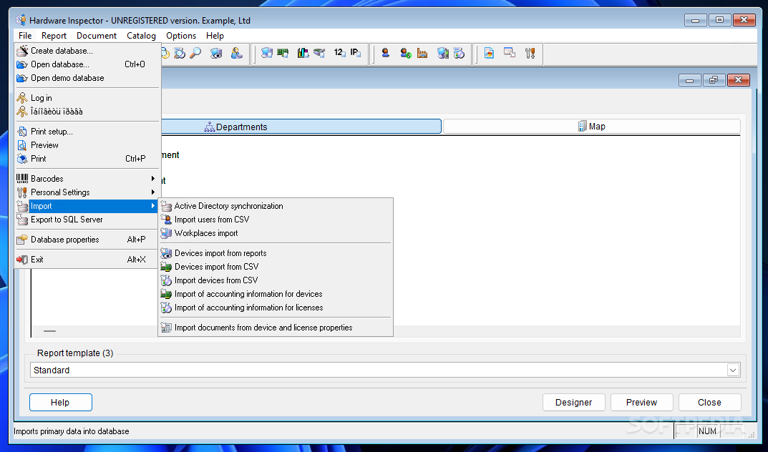The image size is (768, 452).
Task: Choose Import devices from CSV
Action: pyautogui.click(x=276, y=280)
